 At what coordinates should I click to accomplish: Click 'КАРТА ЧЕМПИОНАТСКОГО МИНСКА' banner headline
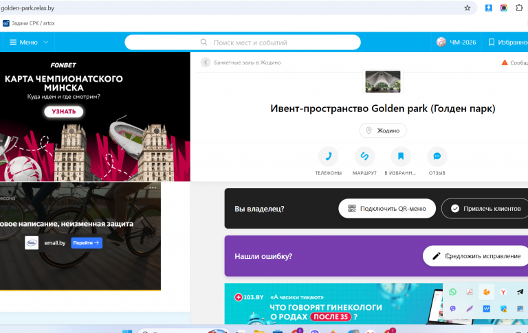click(64, 83)
